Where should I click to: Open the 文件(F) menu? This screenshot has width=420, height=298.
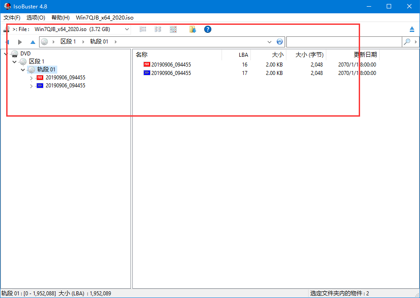(x=12, y=18)
